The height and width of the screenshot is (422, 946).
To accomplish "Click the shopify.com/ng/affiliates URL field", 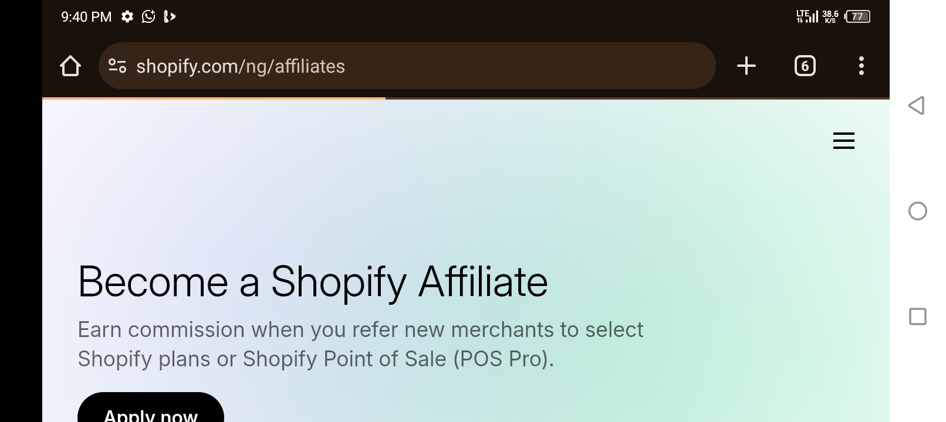I will [x=407, y=66].
